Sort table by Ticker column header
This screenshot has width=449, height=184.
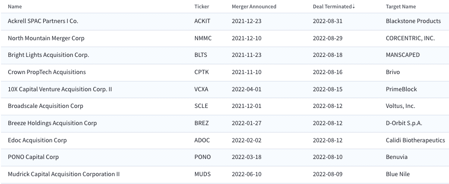201,6
